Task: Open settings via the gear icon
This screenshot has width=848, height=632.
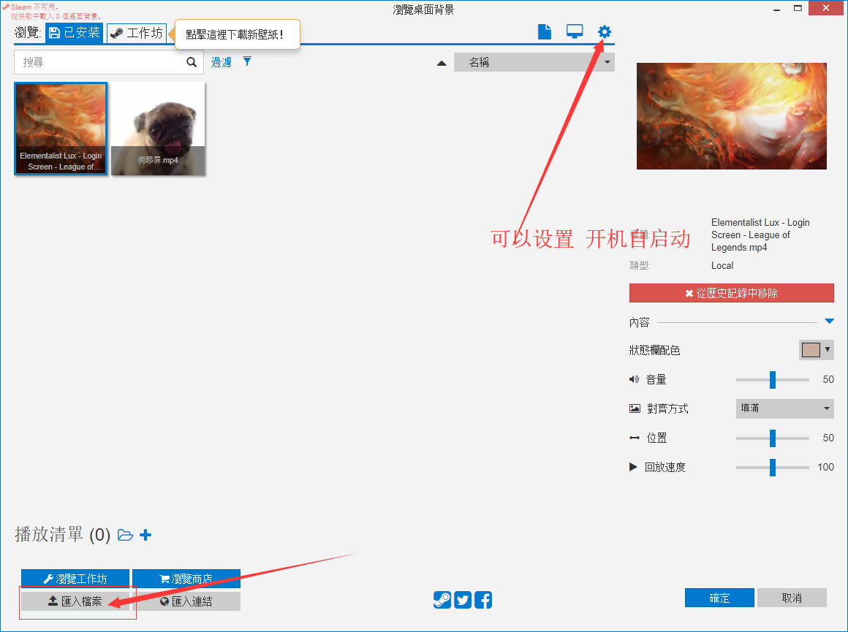Action: click(x=604, y=32)
